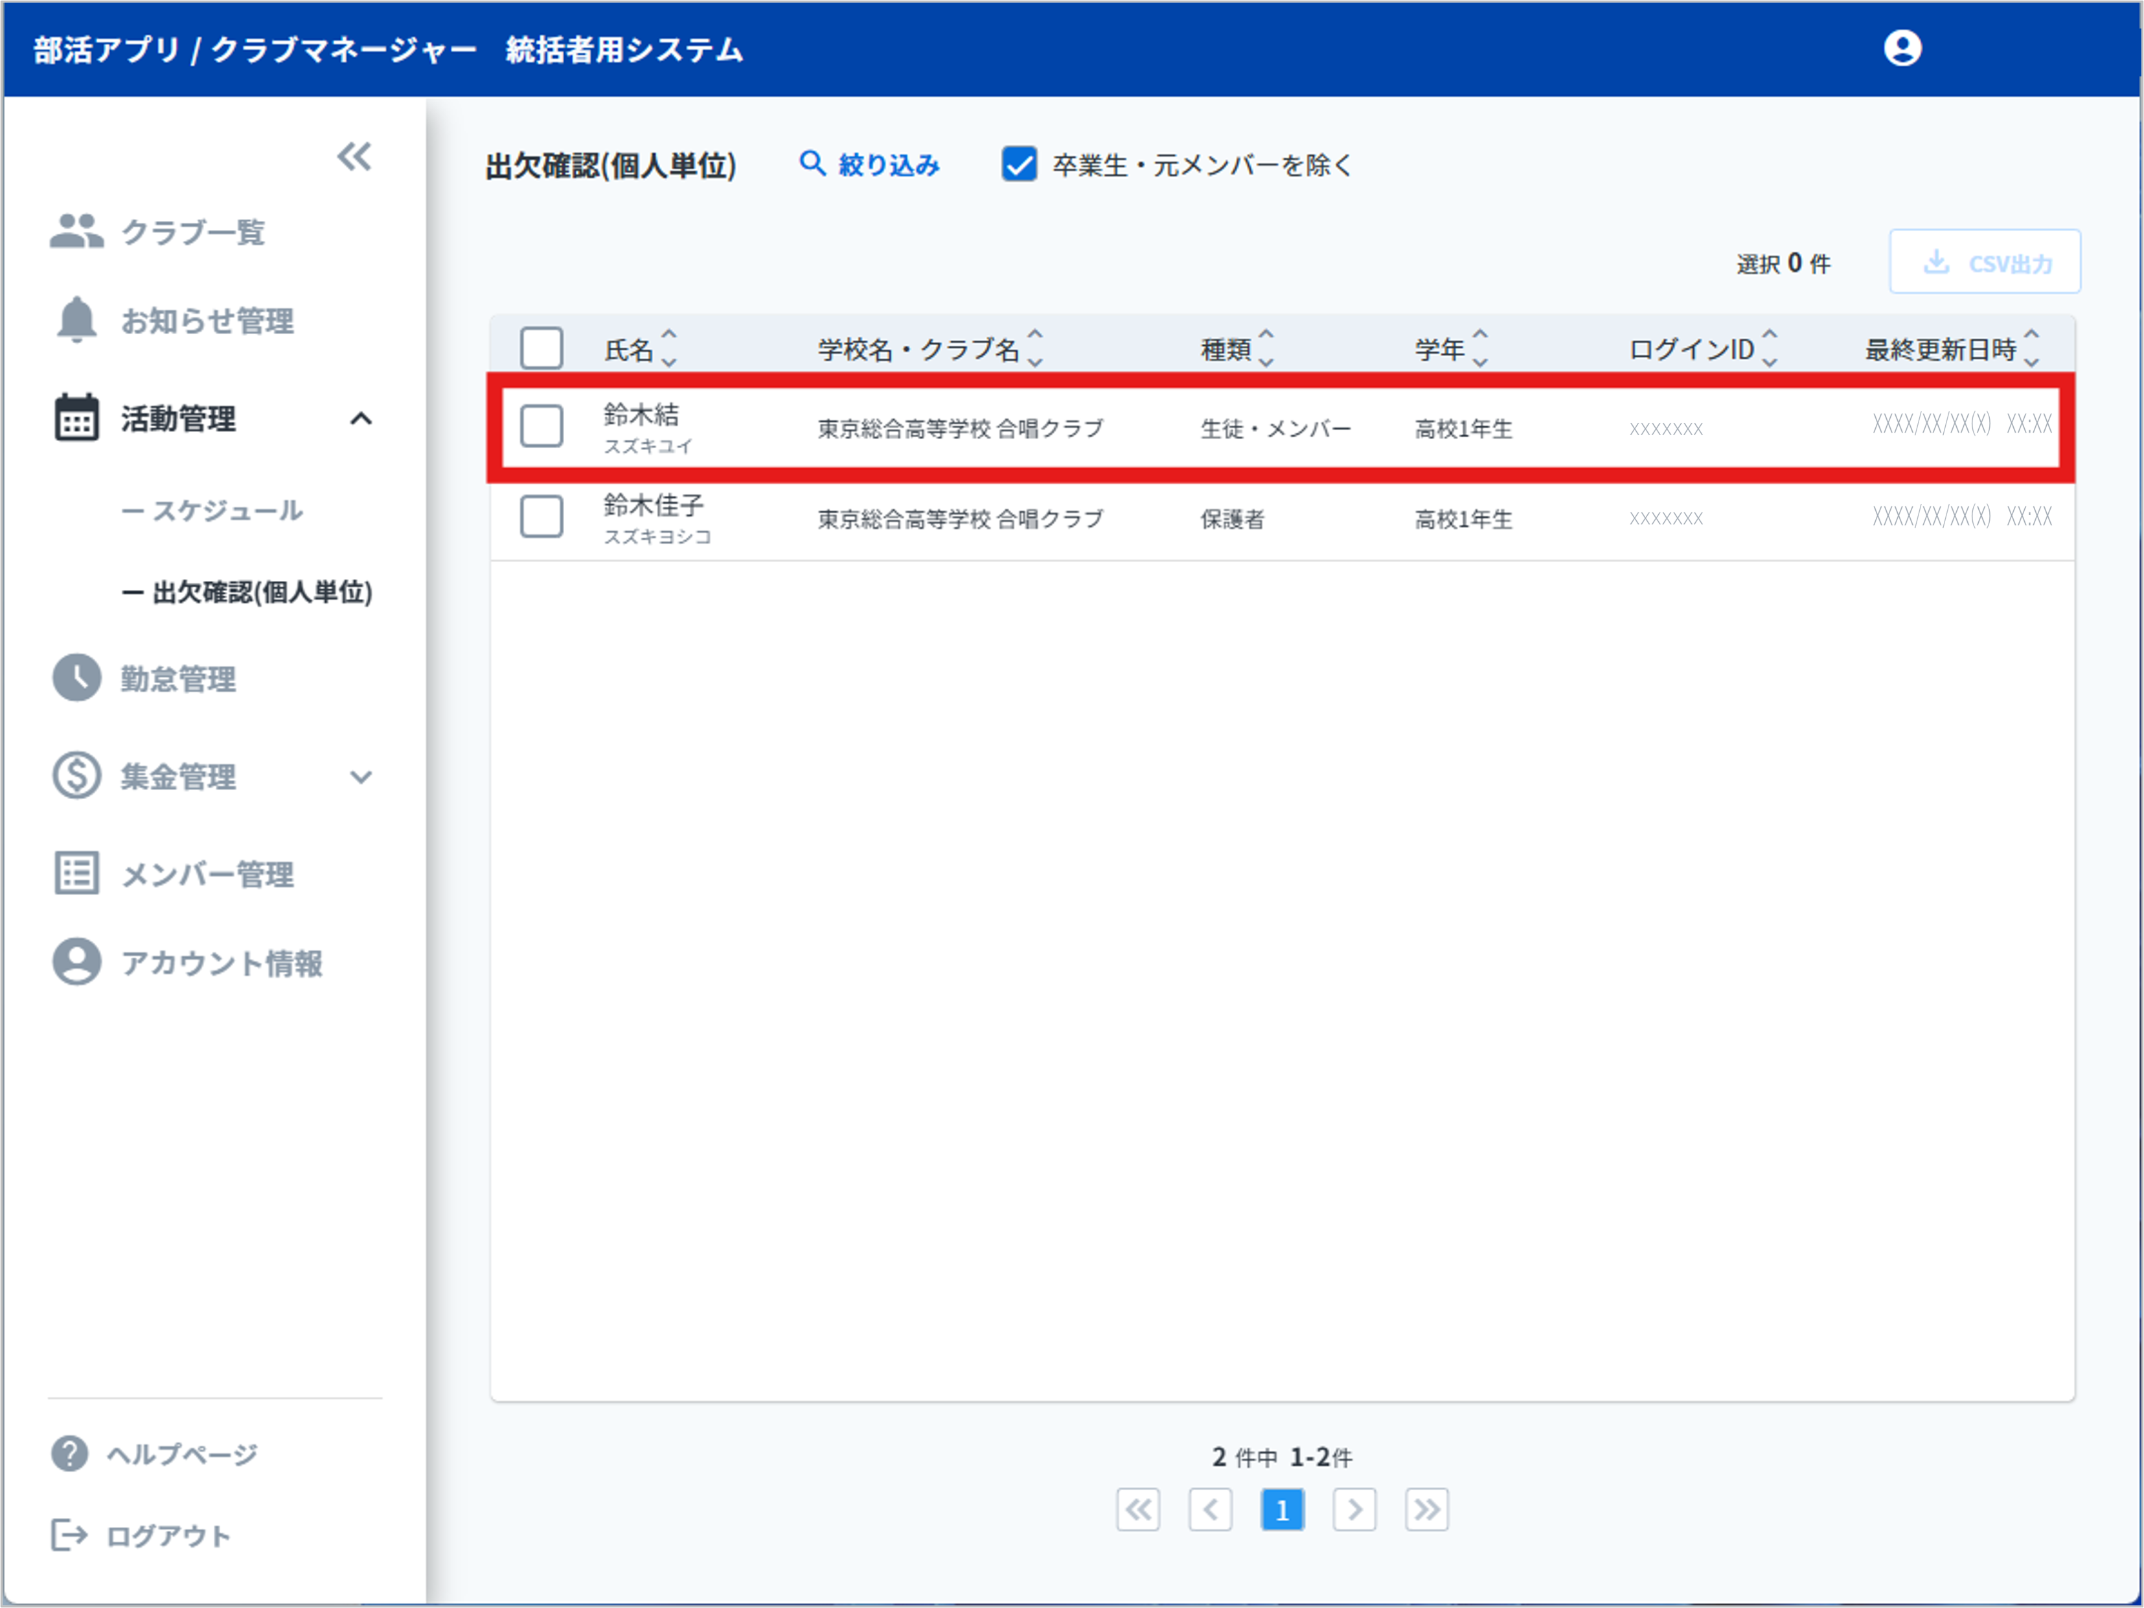Click the 集金管理 dollar icon
The image size is (2144, 1608).
pos(76,775)
